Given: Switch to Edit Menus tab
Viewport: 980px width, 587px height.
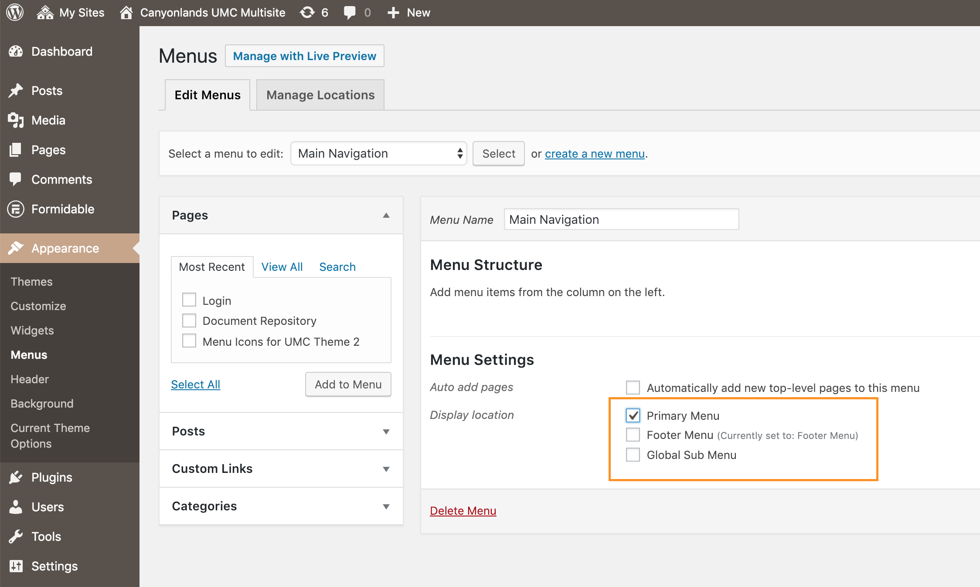Looking at the screenshot, I should pos(208,95).
